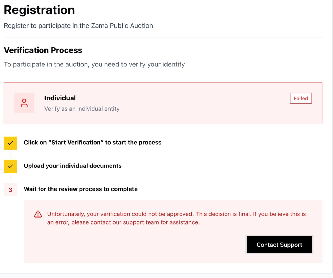Click the Registration page heading
This screenshot has height=278, width=333.
coord(39,10)
